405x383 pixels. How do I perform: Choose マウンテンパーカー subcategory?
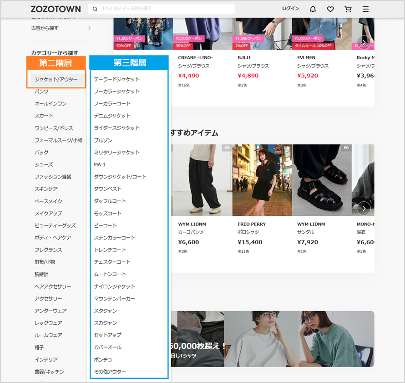click(114, 299)
